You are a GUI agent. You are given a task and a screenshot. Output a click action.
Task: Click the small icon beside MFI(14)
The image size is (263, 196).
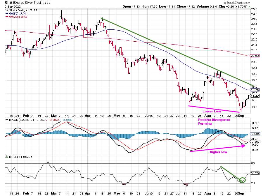point(7,157)
